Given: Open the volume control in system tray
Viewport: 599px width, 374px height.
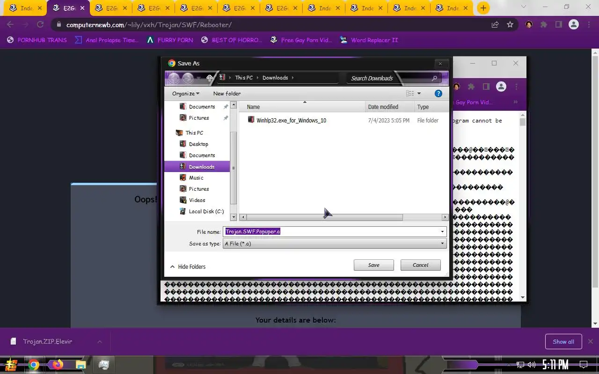Looking at the screenshot, I should pyautogui.click(x=532, y=365).
